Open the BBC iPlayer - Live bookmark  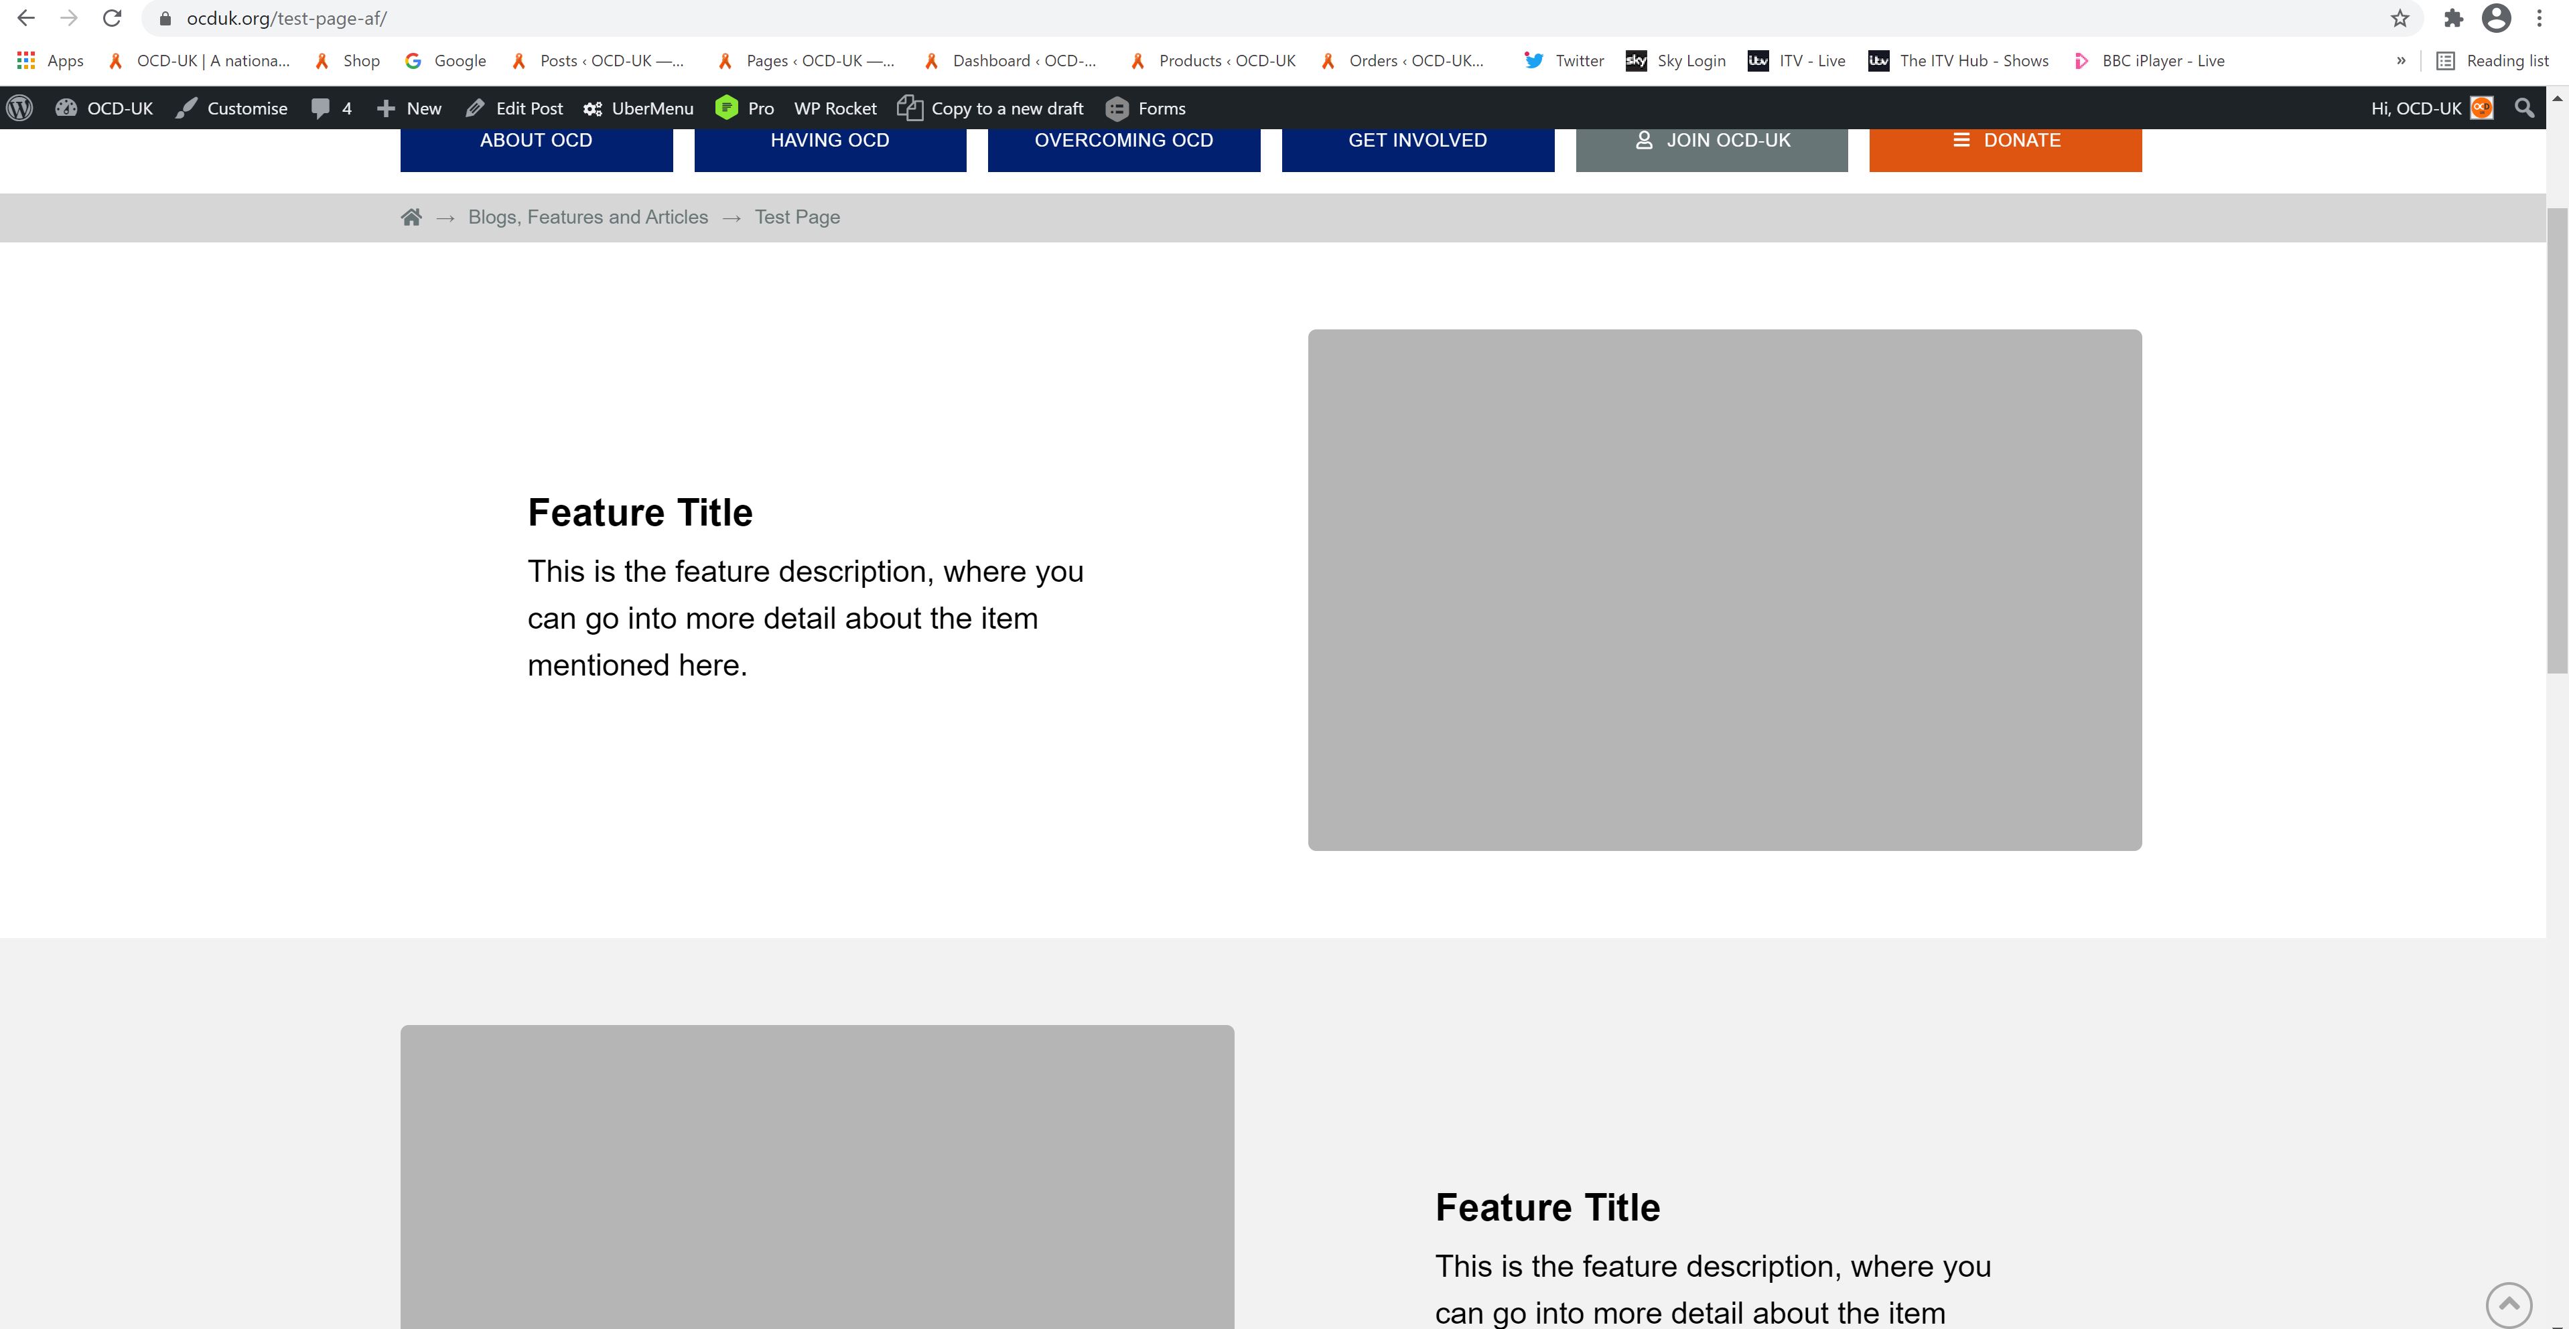[x=2148, y=61]
